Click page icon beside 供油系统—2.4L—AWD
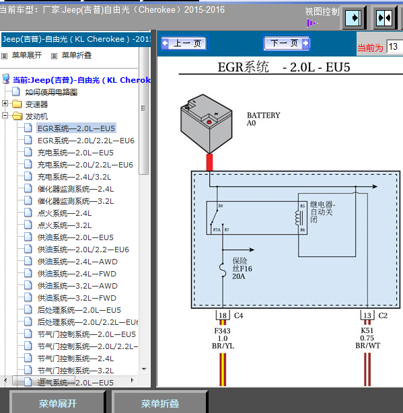 (28, 261)
